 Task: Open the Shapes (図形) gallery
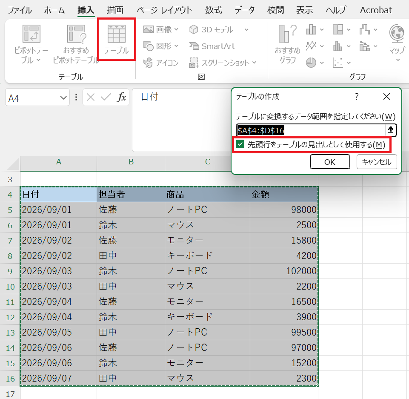[x=157, y=46]
